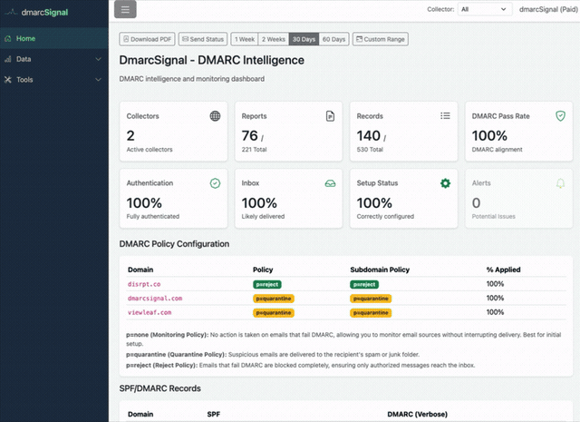The width and height of the screenshot is (580, 422).
Task: Click the Data bar chart icon
Action: point(8,59)
